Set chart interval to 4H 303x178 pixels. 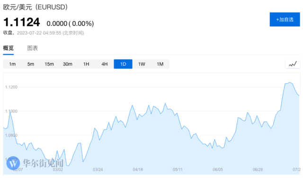click(x=105, y=64)
